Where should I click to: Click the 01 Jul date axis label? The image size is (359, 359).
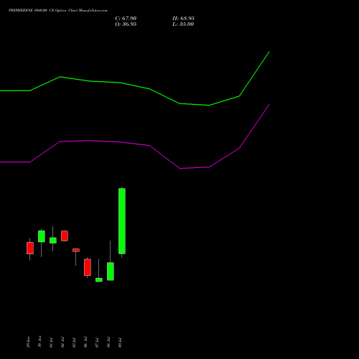[x=51, y=342]
